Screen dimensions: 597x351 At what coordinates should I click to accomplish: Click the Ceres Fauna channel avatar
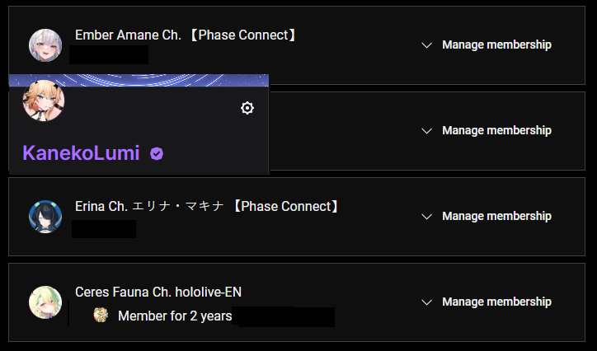(45, 302)
